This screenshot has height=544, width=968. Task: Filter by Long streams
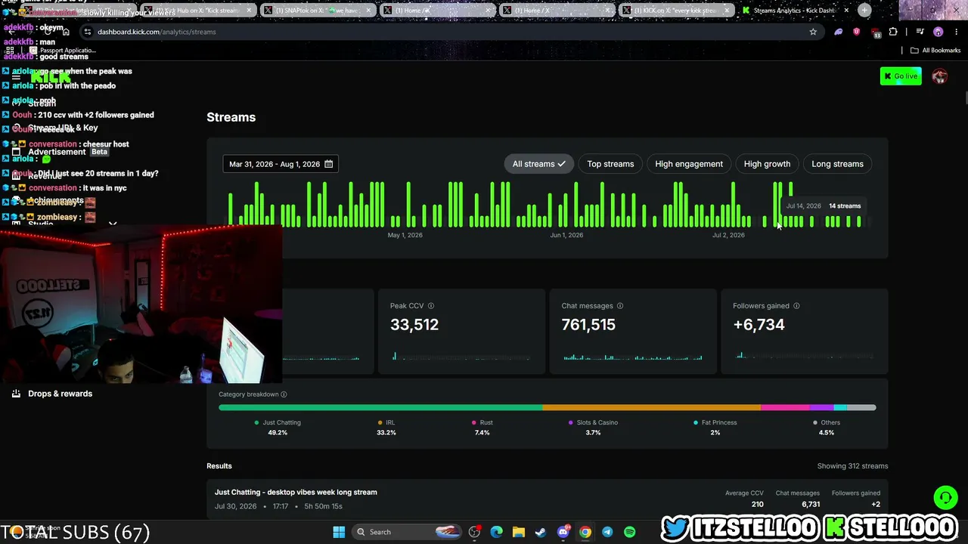pos(837,164)
